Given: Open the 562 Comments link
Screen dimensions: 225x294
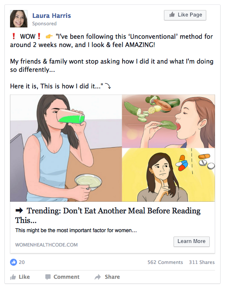Looking at the screenshot, I should (165, 262).
